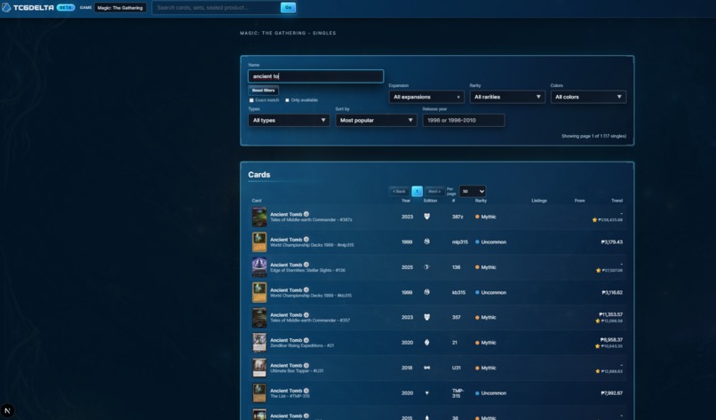Click the round icon beside Ultimate Box Topper Ancient Tomb
This screenshot has width=716, height=420.
click(x=306, y=365)
